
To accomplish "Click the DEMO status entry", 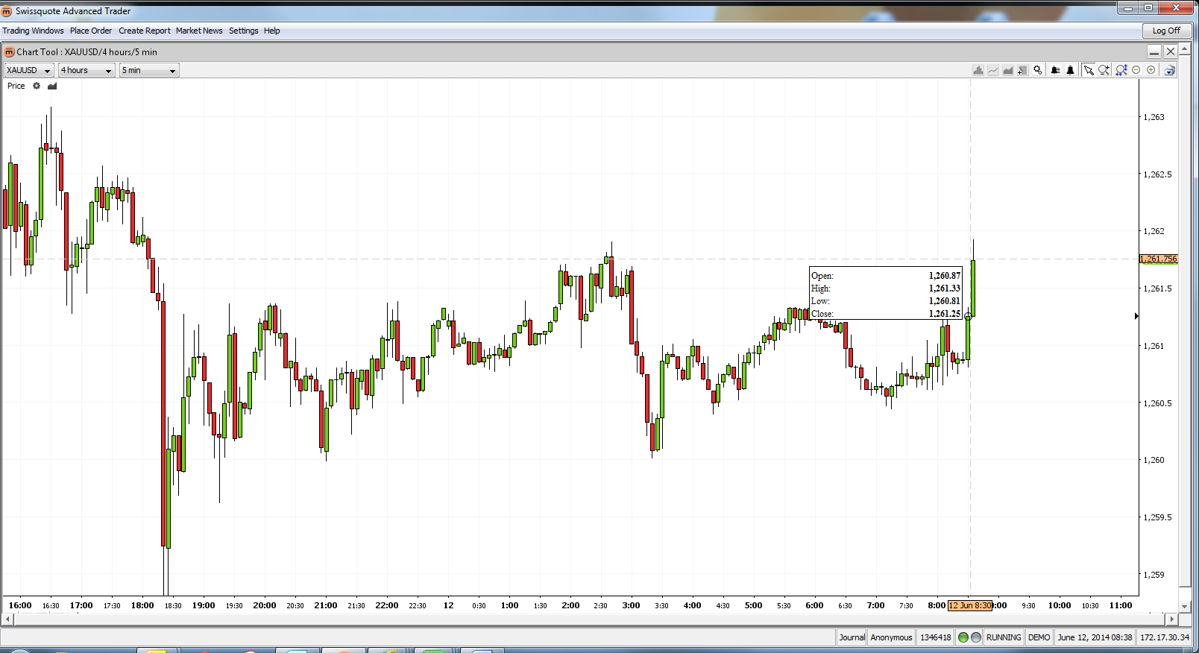I will pyautogui.click(x=1039, y=637).
